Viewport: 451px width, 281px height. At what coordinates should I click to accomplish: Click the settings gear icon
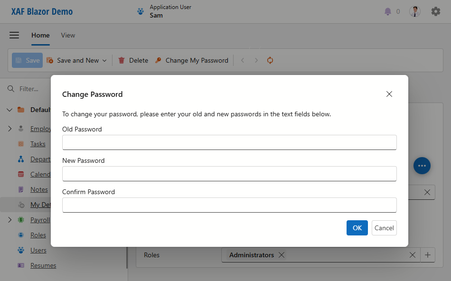[436, 11]
